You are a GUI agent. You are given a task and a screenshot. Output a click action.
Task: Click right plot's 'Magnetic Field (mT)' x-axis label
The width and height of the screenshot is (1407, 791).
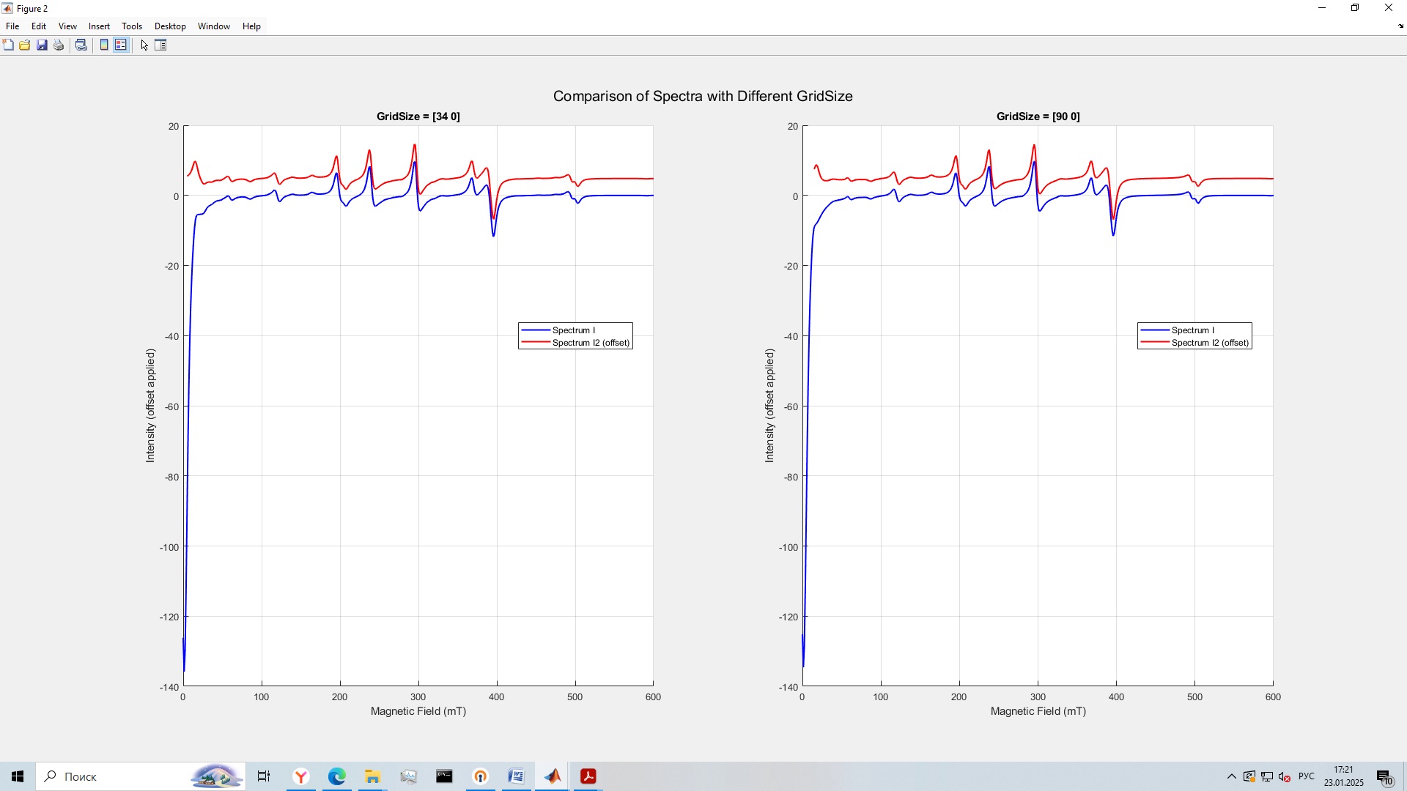click(1038, 711)
